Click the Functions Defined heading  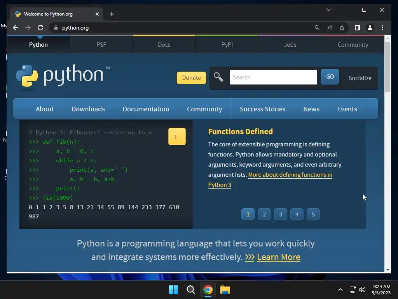click(x=240, y=132)
